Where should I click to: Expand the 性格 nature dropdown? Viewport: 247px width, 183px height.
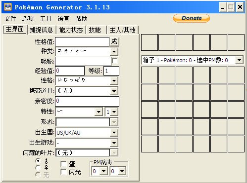(114, 81)
